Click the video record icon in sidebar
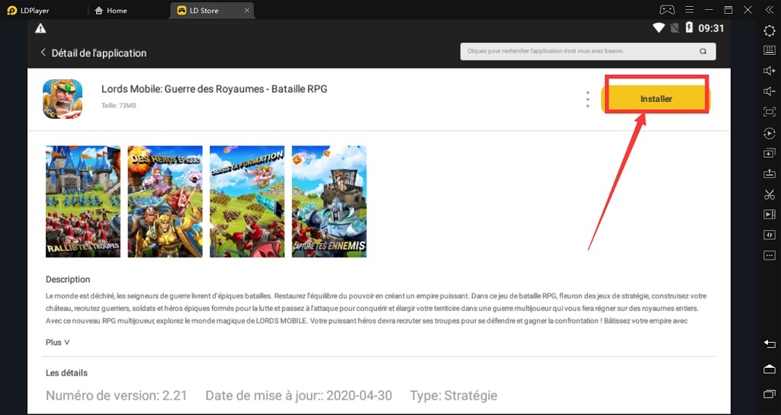The height and width of the screenshot is (415, 781). tap(769, 215)
